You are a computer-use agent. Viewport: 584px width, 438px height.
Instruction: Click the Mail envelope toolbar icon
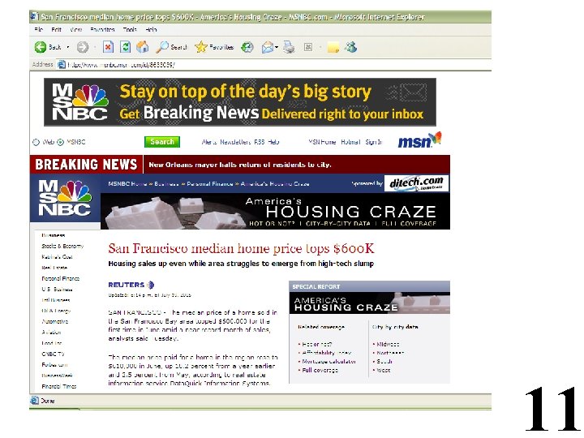(x=268, y=47)
